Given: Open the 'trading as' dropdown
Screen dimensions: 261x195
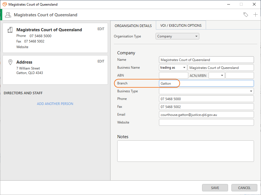Looking at the screenshot, I should coord(173,68).
